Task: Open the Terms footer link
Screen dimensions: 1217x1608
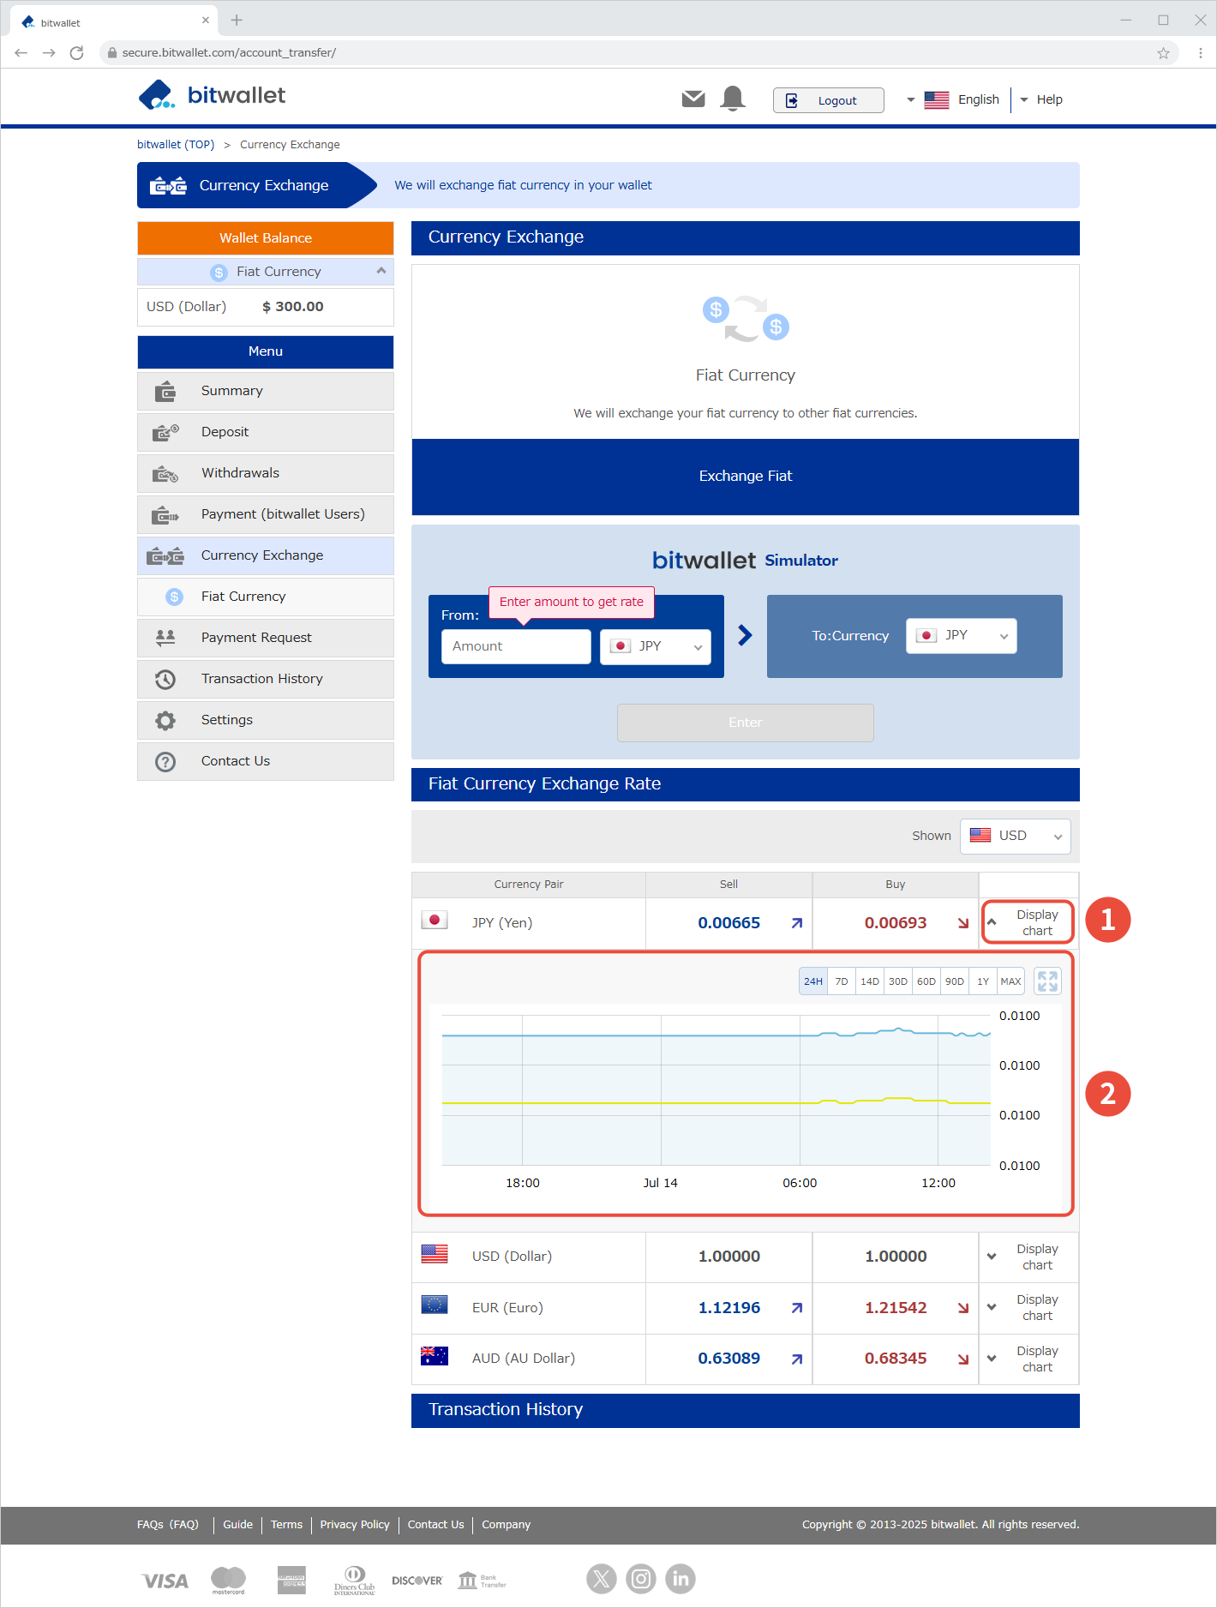Action: point(286,1524)
